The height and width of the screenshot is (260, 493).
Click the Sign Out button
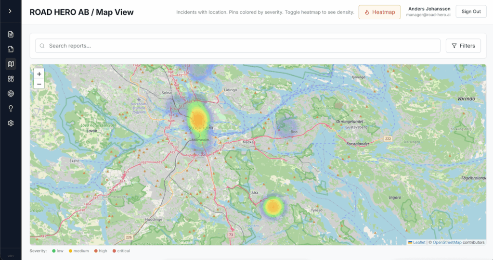pos(471,12)
